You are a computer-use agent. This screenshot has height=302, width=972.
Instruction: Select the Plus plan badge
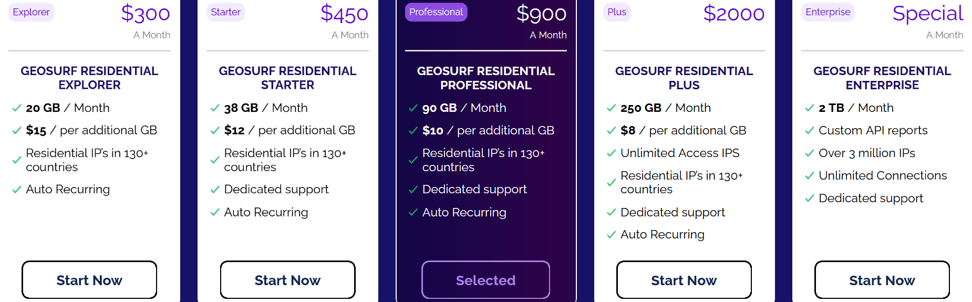pyautogui.click(x=617, y=12)
